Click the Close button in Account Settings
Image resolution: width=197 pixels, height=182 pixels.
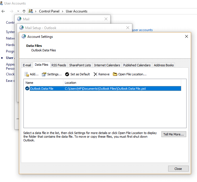point(178,169)
